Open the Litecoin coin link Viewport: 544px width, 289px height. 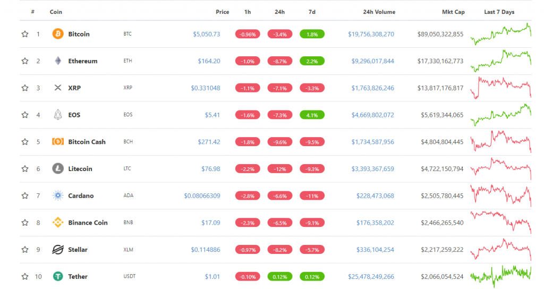click(x=80, y=168)
